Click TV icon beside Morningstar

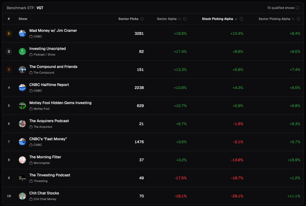click(x=31, y=163)
